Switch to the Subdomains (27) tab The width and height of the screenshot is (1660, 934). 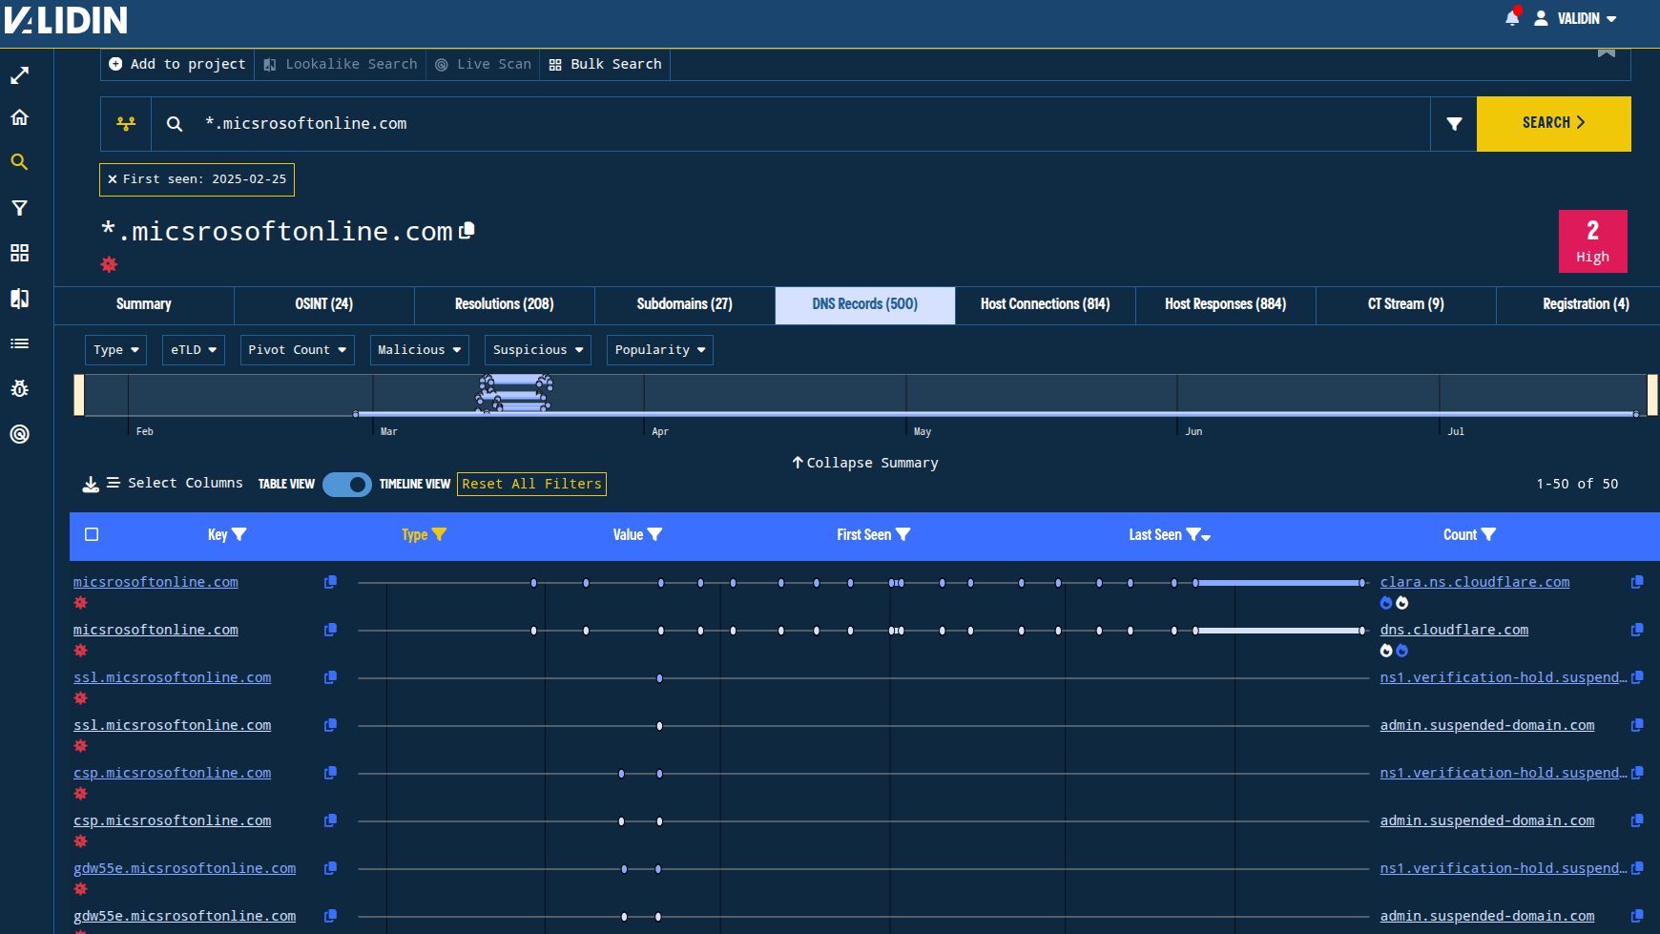[x=685, y=304]
